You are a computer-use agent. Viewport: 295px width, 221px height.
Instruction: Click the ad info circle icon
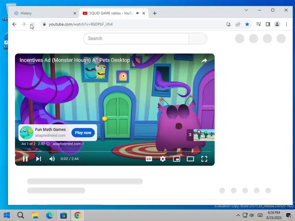pyautogui.click(x=48, y=144)
